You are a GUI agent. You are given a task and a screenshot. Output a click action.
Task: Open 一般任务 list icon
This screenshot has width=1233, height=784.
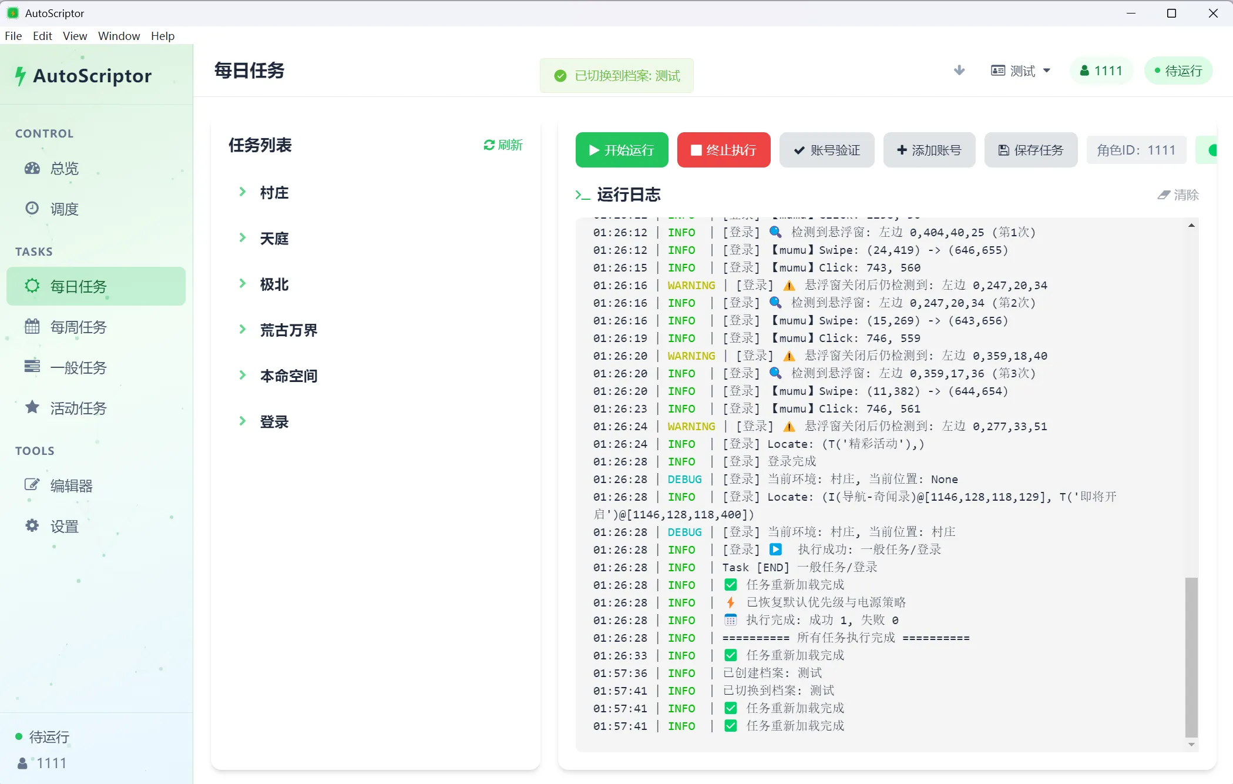coord(32,367)
